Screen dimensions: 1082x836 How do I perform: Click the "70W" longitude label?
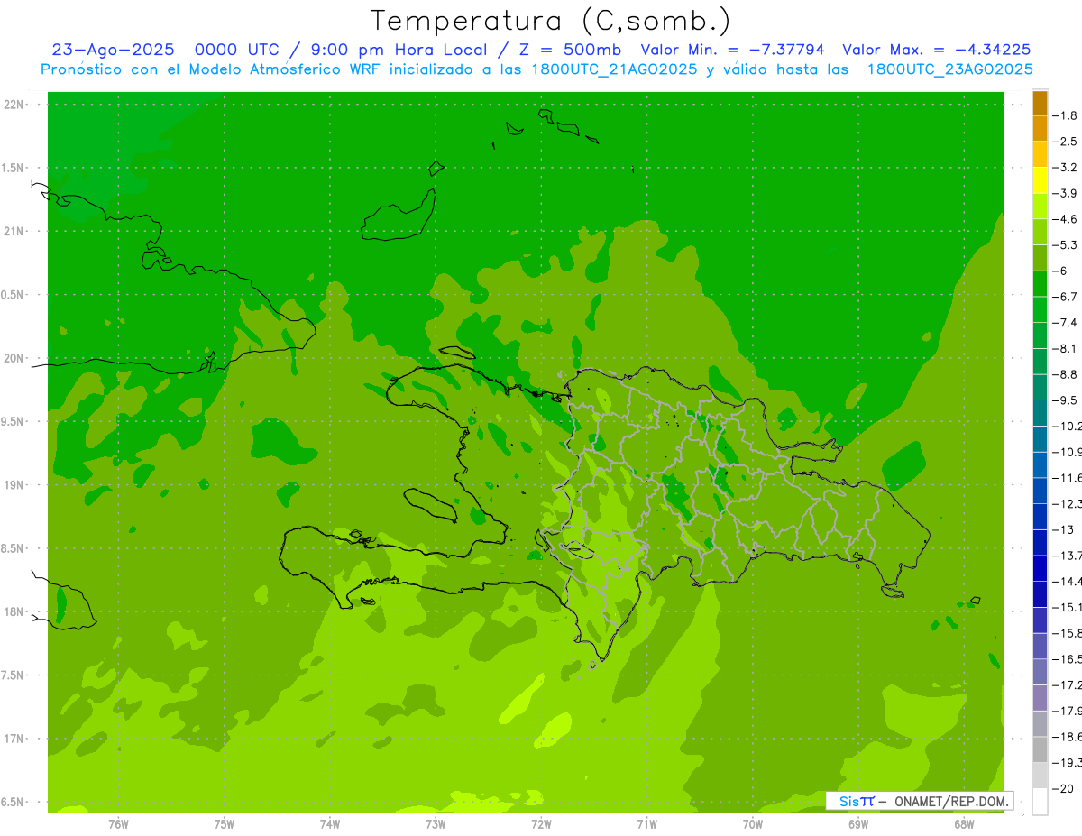[x=753, y=823]
